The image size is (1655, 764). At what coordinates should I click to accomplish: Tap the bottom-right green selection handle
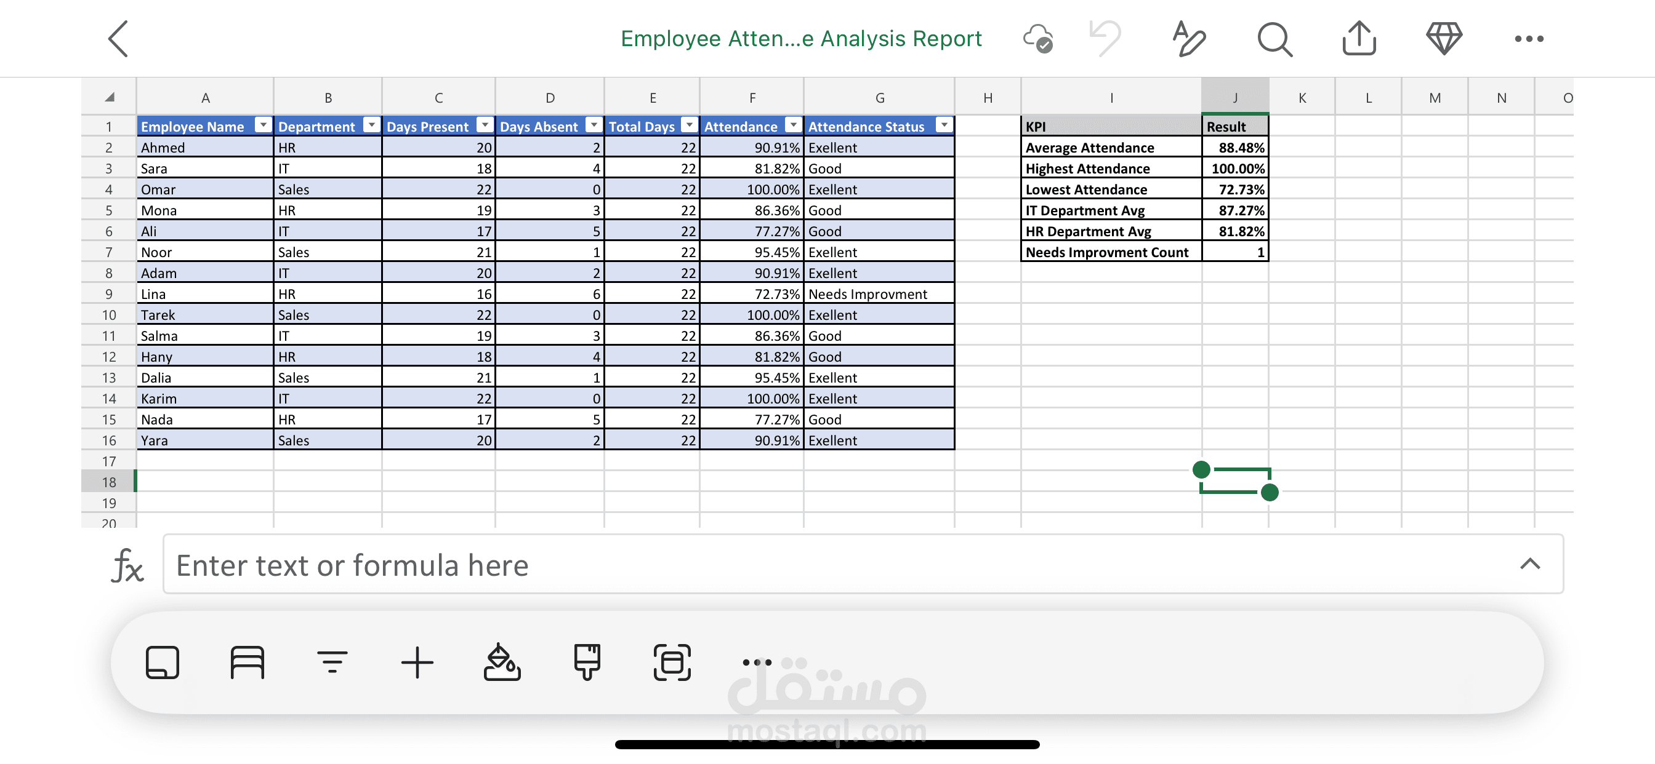pyautogui.click(x=1270, y=493)
